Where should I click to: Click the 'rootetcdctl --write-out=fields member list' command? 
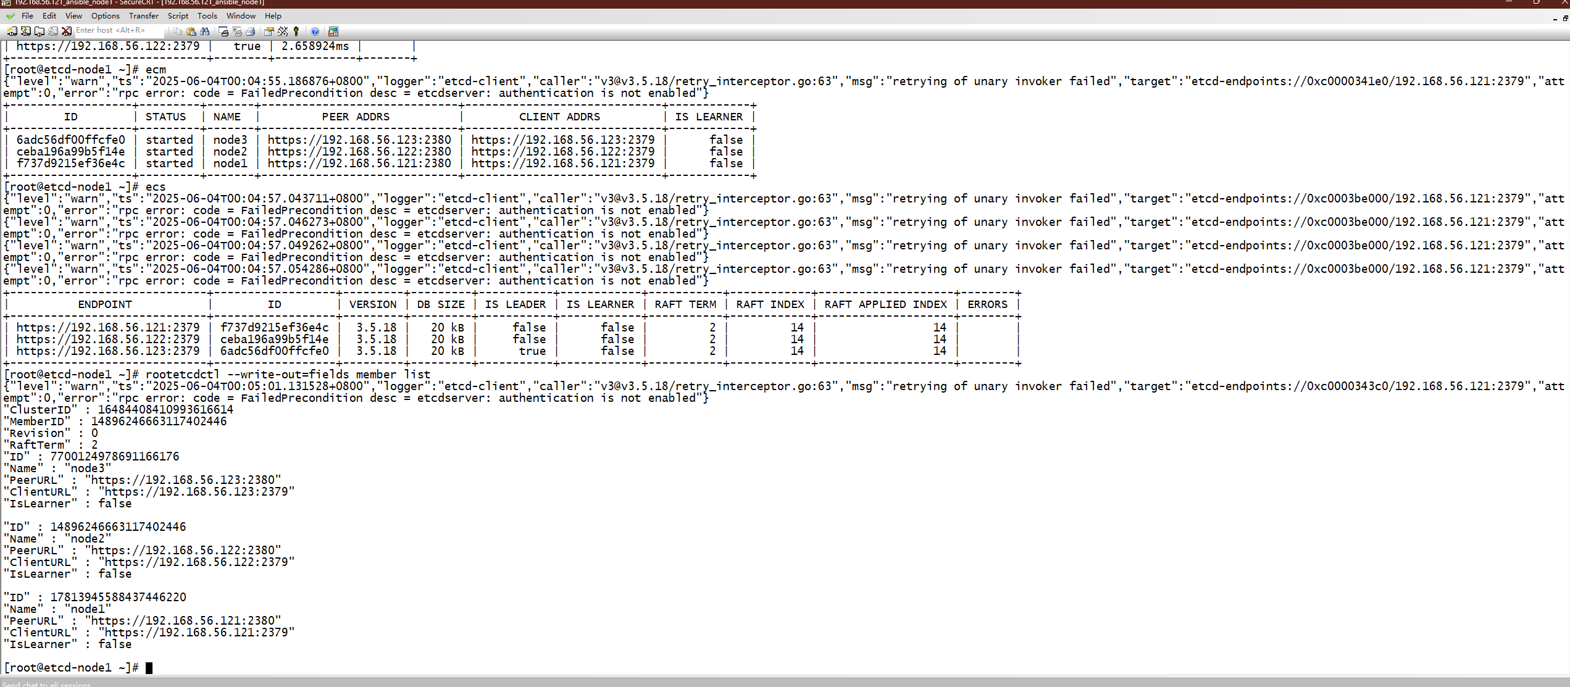[x=288, y=375]
